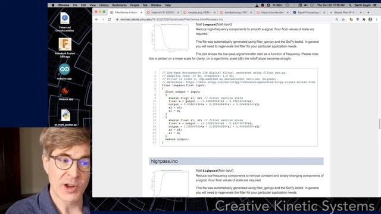381x214 pixels.
Task: Open the Edit menu
Action: [83, 5]
